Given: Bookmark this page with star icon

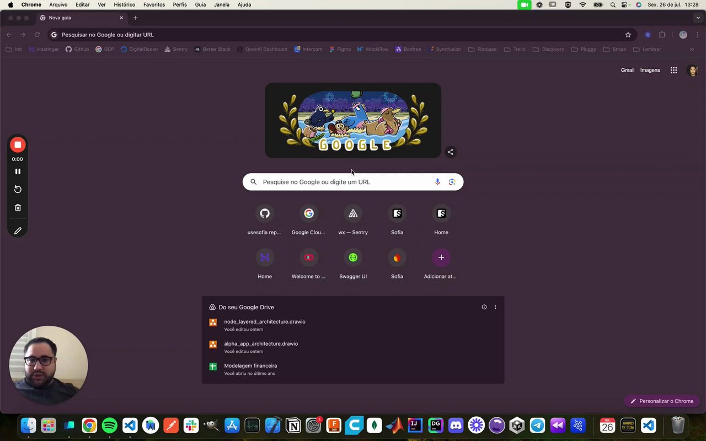Looking at the screenshot, I should tap(628, 35).
